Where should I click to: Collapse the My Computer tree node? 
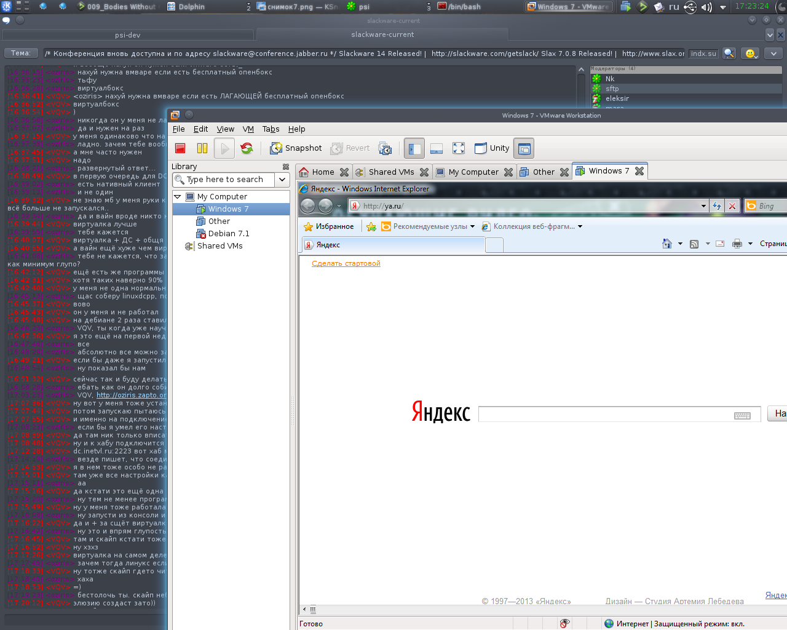coord(178,197)
